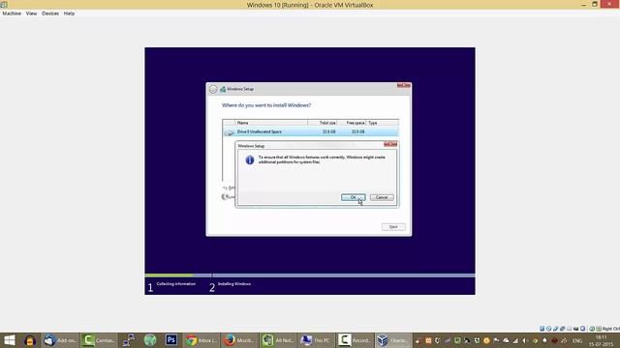Open the Camtasia taskbar item

tap(99, 340)
